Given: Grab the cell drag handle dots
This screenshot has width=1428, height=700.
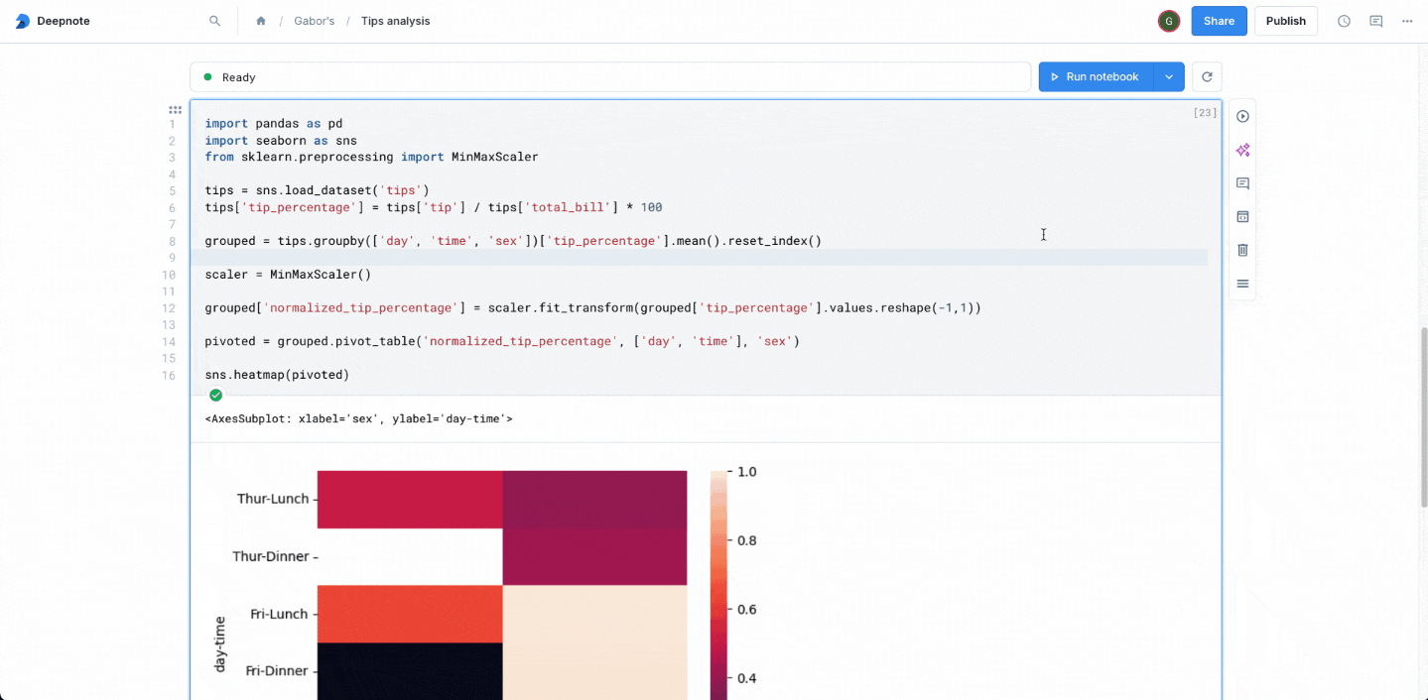Looking at the screenshot, I should [x=175, y=110].
